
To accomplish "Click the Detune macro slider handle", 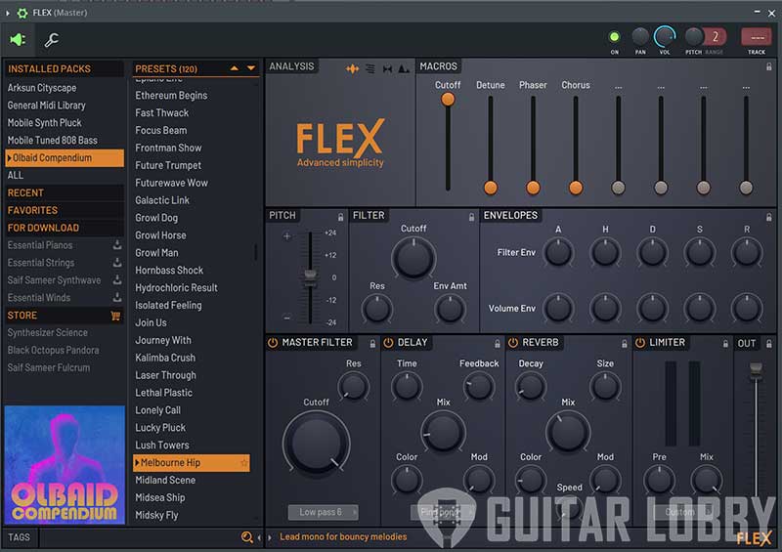I will pyautogui.click(x=491, y=188).
